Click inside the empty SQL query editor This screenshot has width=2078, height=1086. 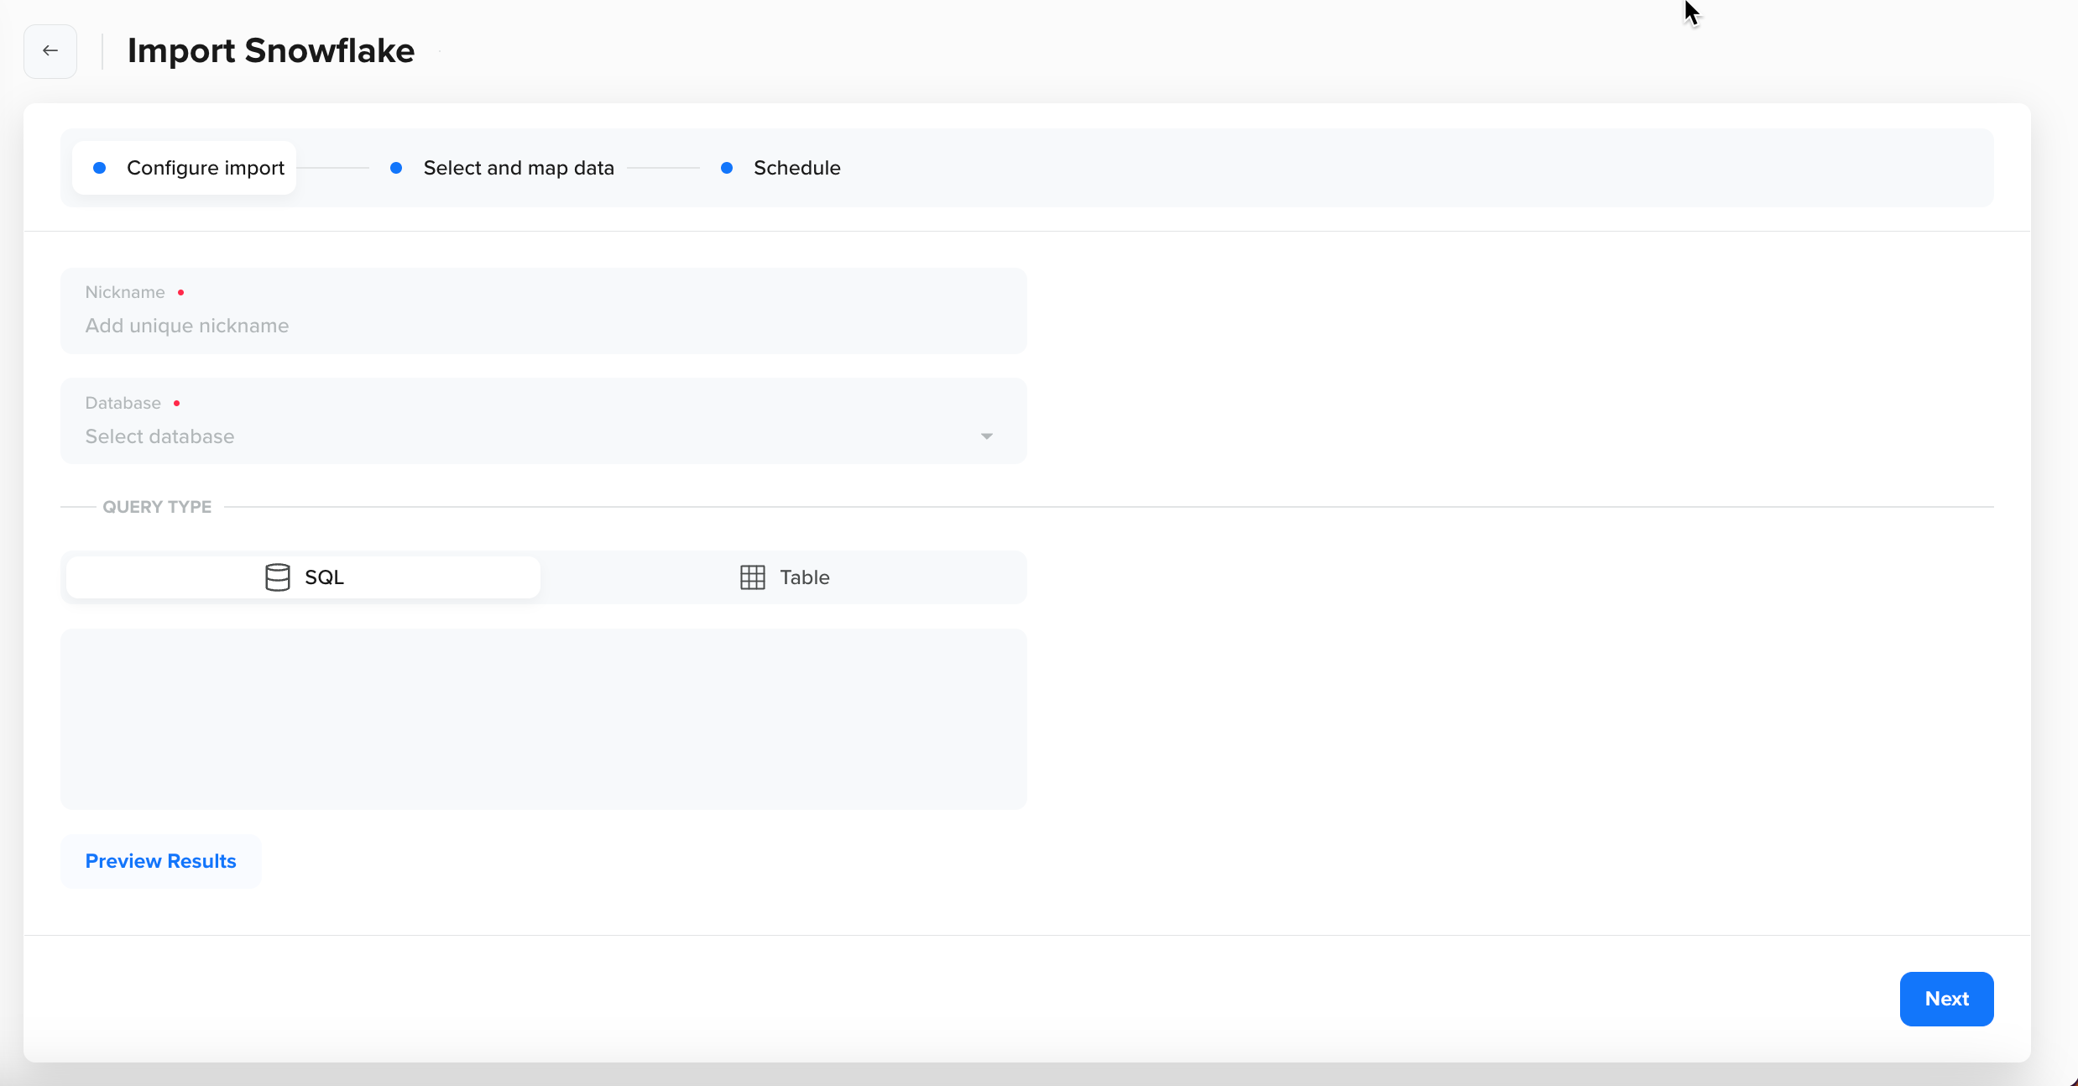pyautogui.click(x=543, y=719)
